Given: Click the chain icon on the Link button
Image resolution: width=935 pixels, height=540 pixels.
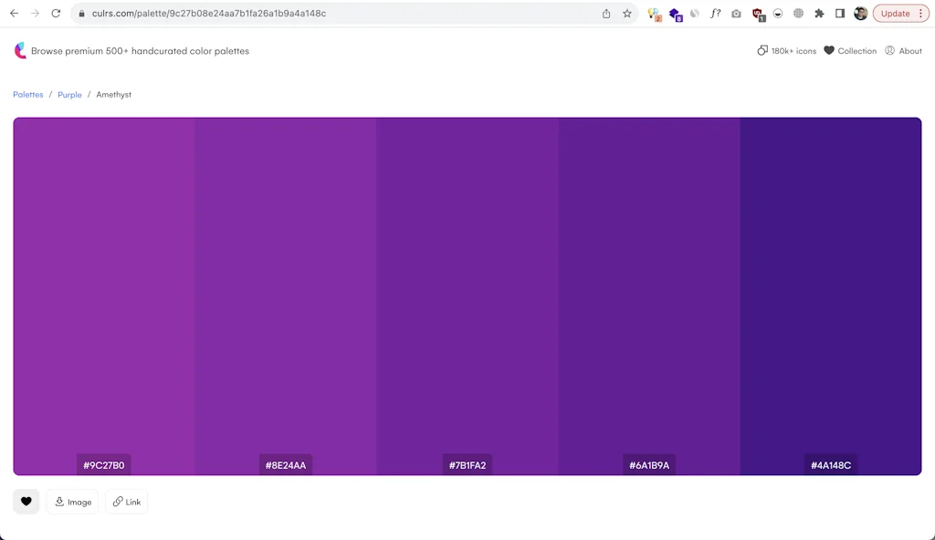Looking at the screenshot, I should [115, 501].
